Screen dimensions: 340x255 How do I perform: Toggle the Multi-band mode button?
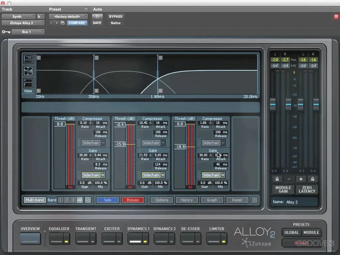click(35, 200)
